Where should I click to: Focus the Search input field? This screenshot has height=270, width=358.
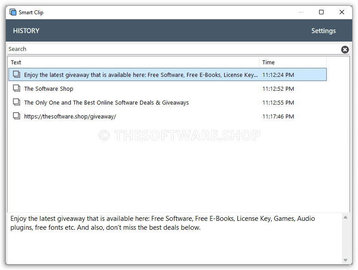click(174, 49)
